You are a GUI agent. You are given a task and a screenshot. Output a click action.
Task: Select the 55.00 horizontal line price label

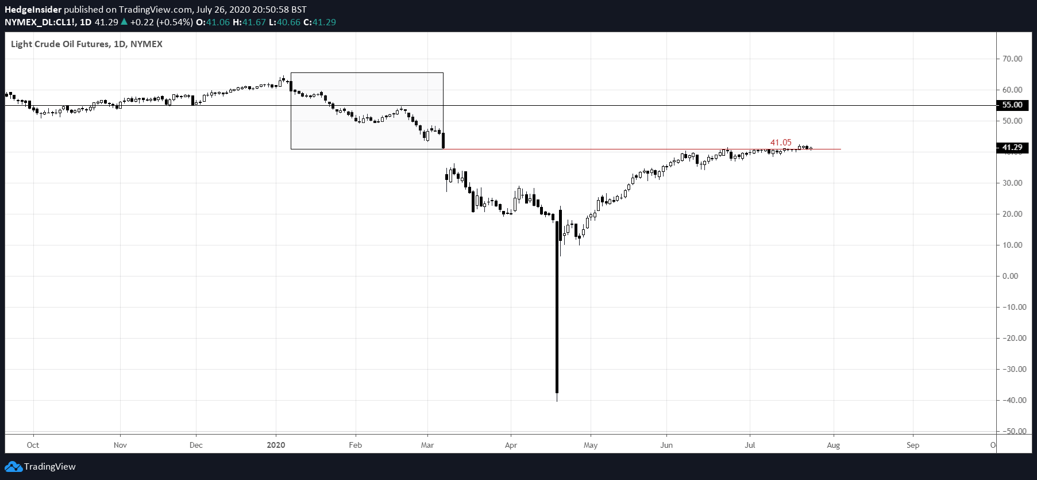coord(1012,105)
